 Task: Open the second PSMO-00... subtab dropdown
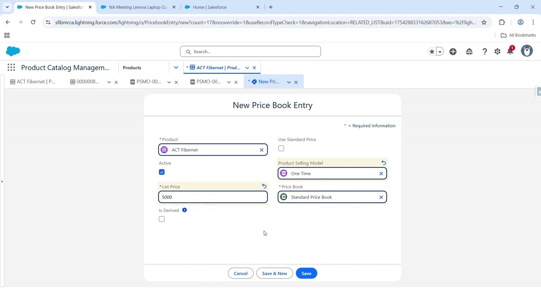[229, 82]
